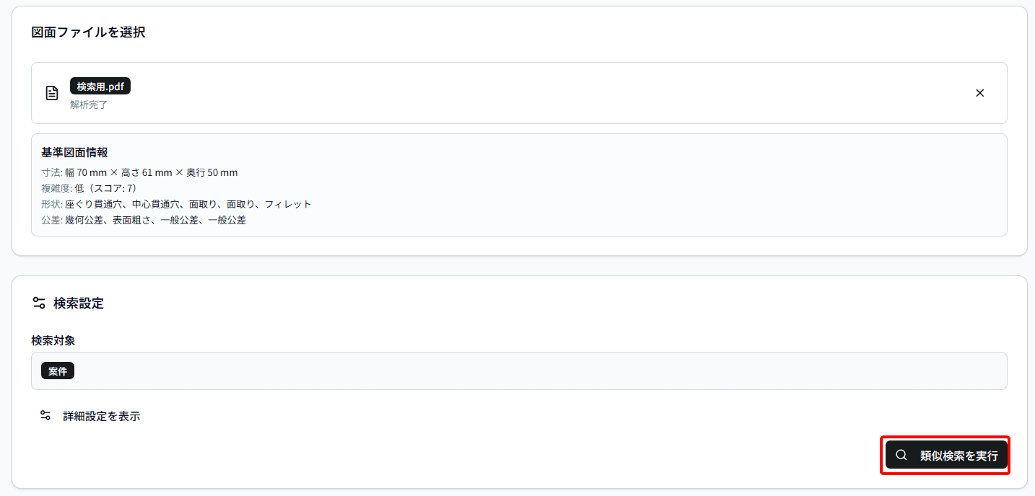Click the 寸法 dimensions line
The image size is (1035, 496).
pyautogui.click(x=139, y=172)
